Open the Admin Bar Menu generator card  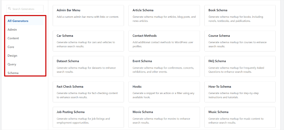tap(88, 15)
